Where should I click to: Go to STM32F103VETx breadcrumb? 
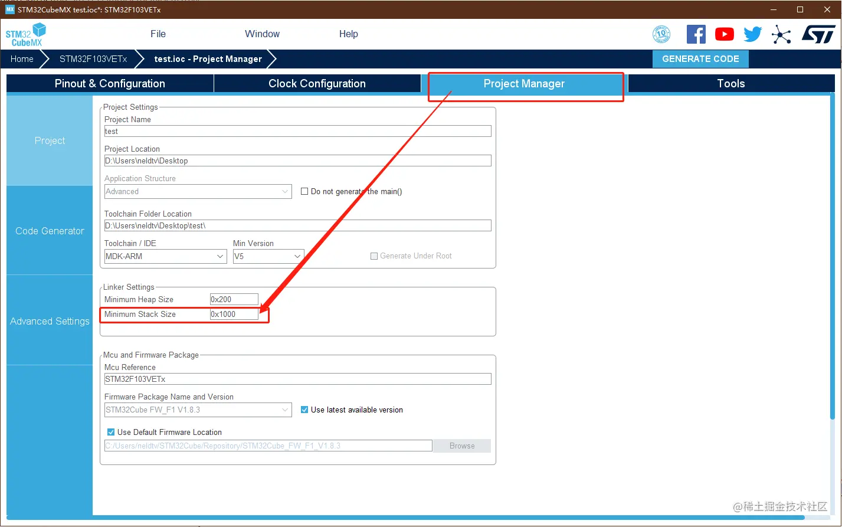(93, 59)
